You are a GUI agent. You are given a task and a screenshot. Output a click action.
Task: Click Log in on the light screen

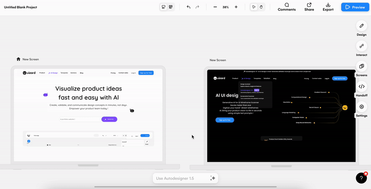[x=134, y=73]
